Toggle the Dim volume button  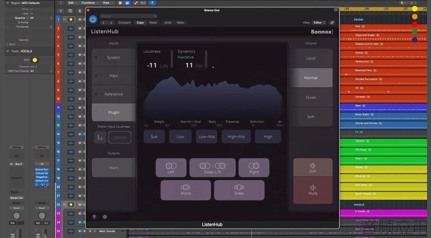(313, 167)
